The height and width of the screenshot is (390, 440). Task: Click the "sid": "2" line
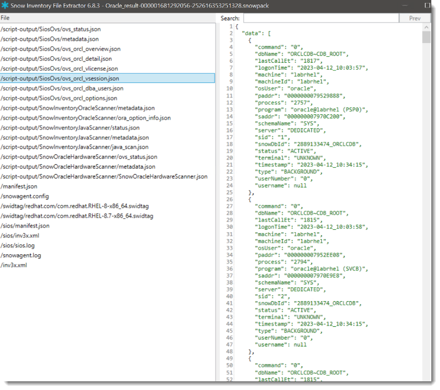tap(272, 296)
